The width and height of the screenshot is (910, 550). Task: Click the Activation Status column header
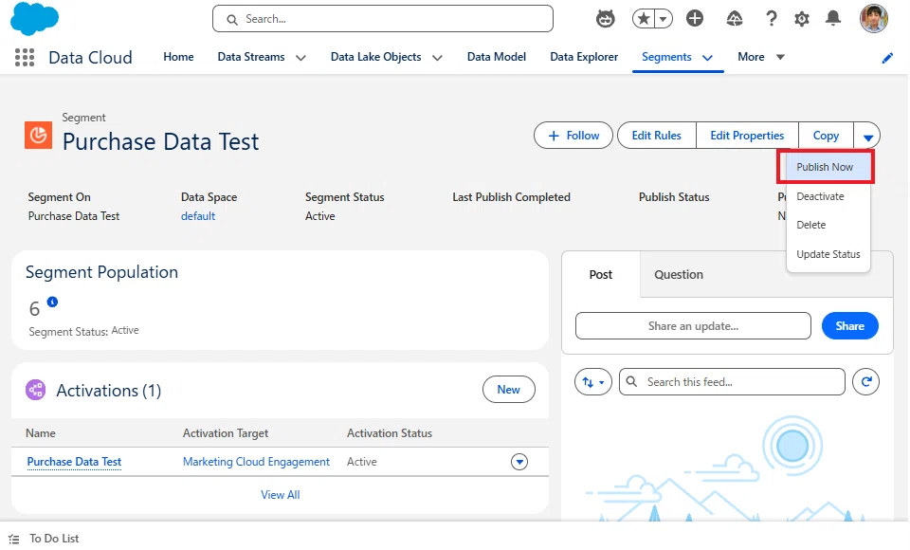[390, 433]
